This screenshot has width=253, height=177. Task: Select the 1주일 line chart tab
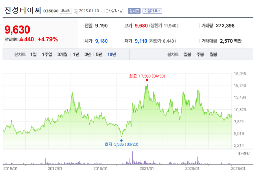[x=47, y=55]
